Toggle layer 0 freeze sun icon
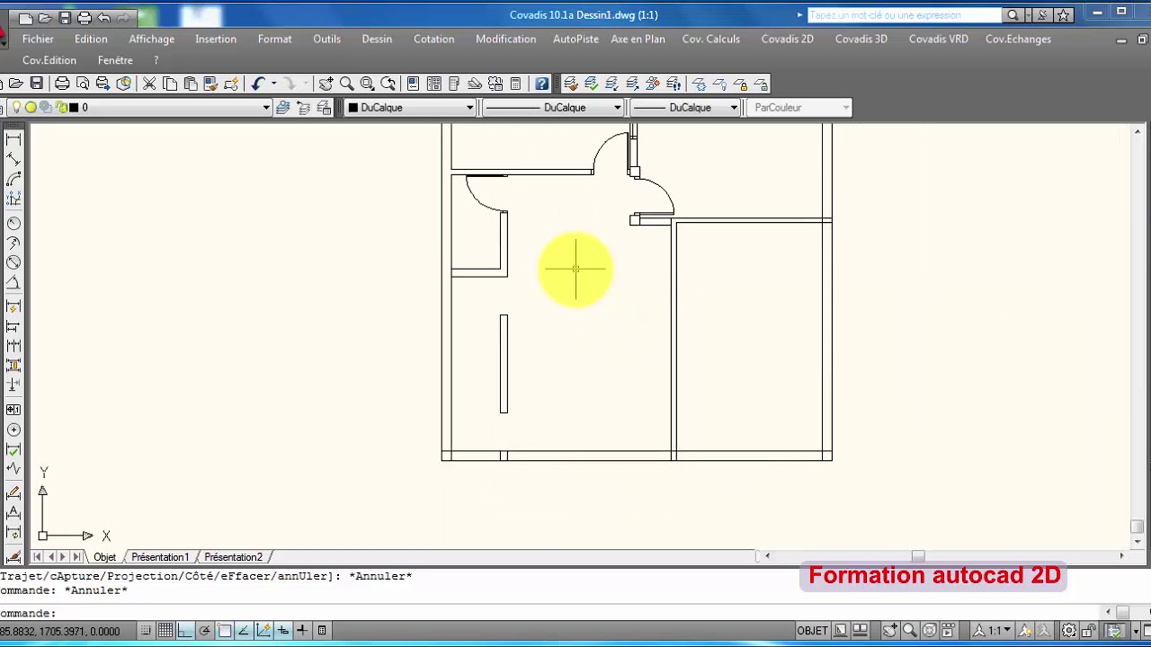This screenshot has width=1151, height=647. tap(31, 107)
